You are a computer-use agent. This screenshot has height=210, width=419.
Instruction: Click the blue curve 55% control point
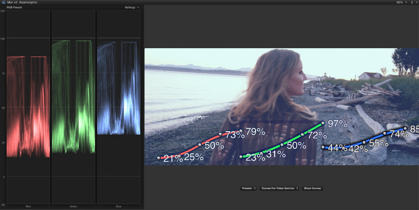(364, 143)
